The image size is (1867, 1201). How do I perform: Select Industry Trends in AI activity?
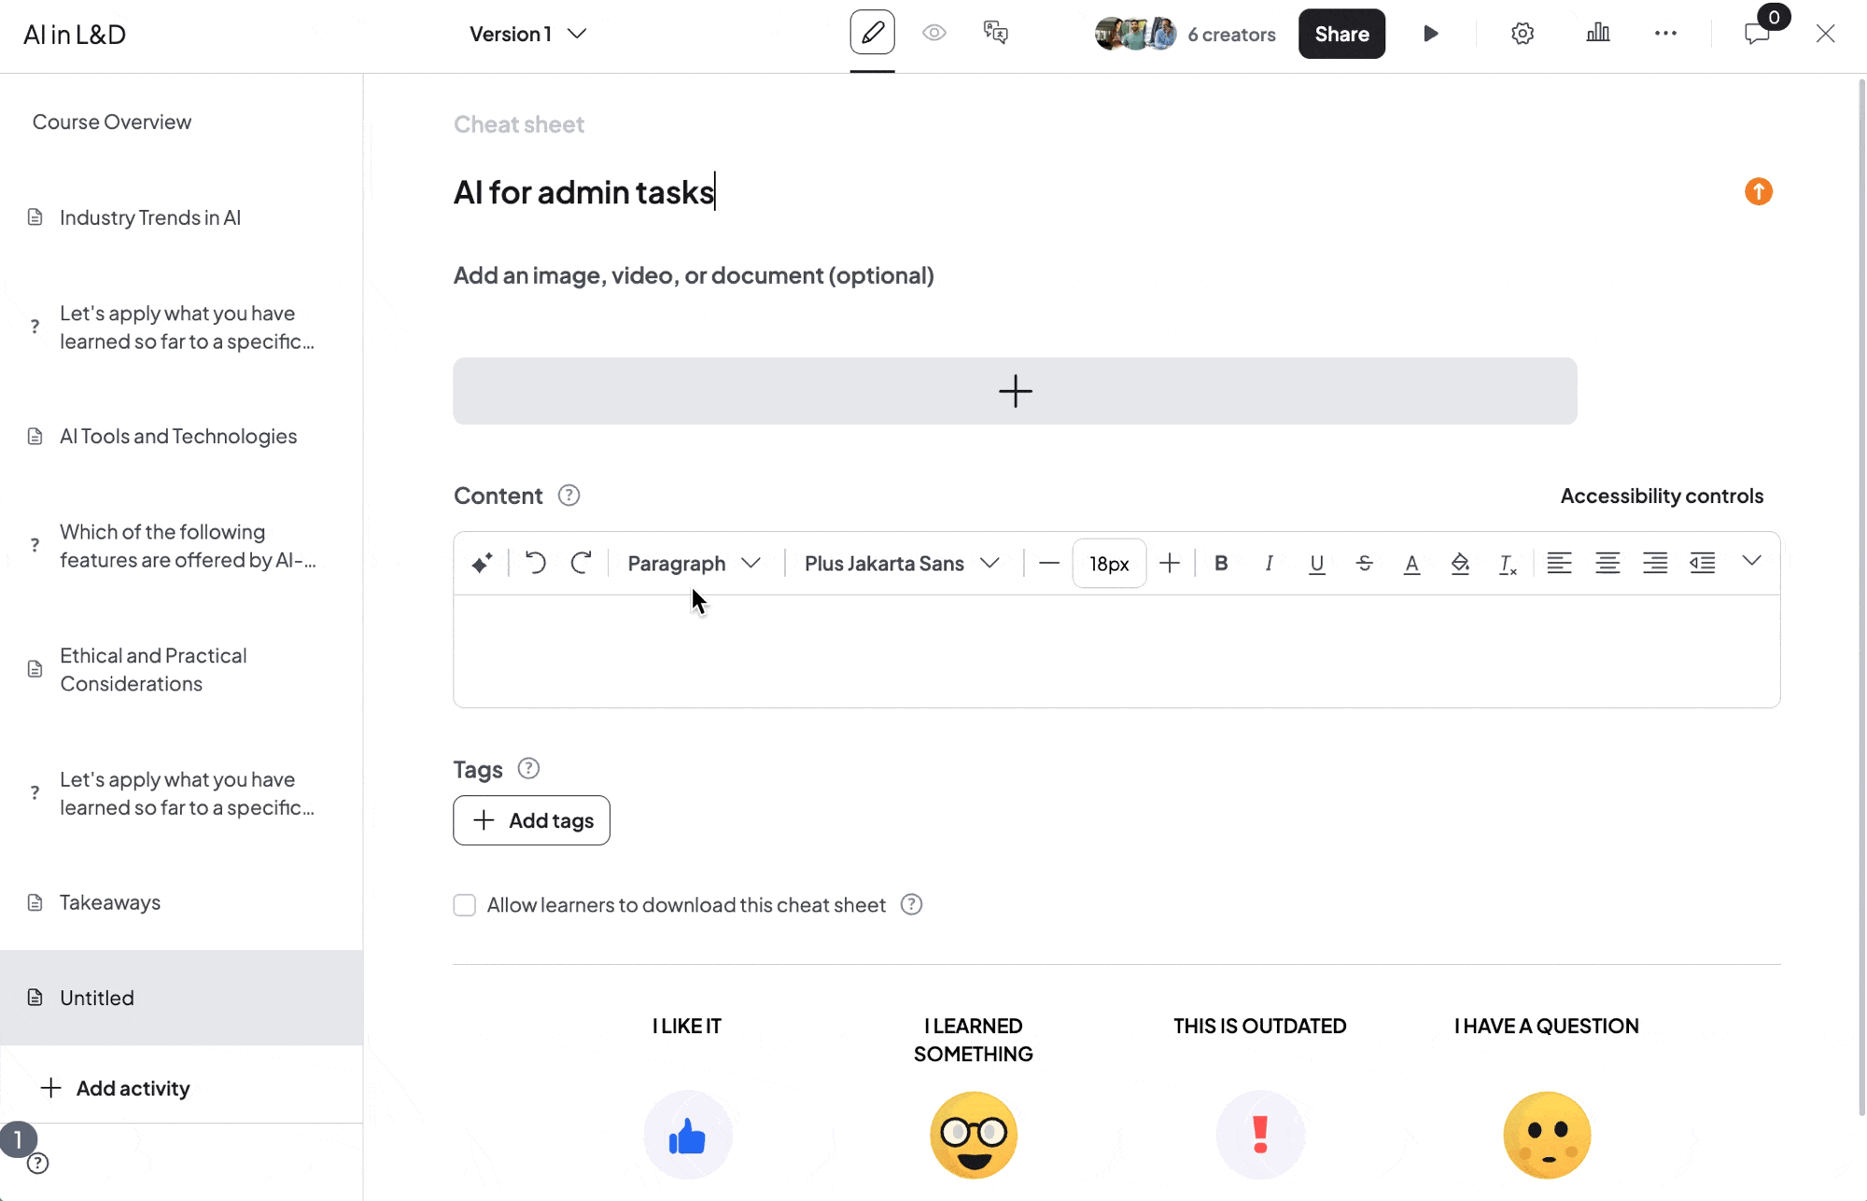[x=181, y=217]
